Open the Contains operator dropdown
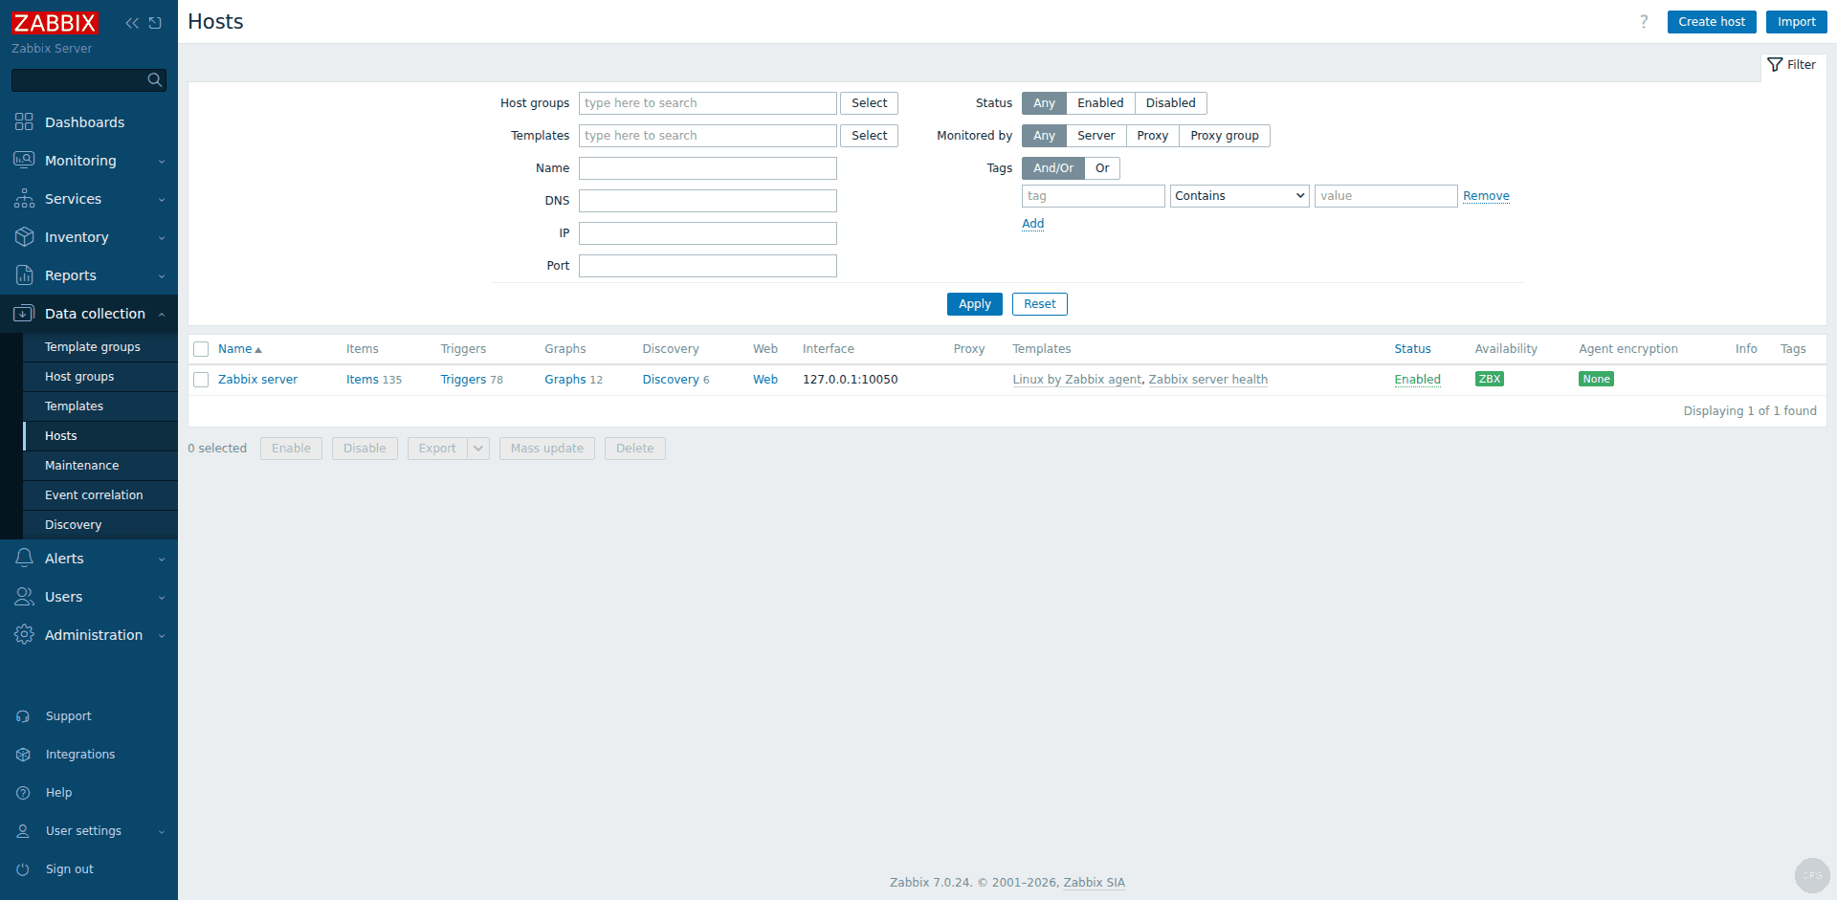The height and width of the screenshot is (900, 1837). pyautogui.click(x=1239, y=195)
